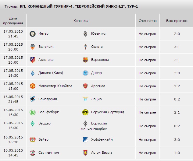Click the Barcelona club crest icon
The height and width of the screenshot is (161, 193).
[85, 60]
